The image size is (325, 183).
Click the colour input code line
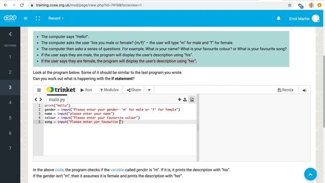point(92,117)
